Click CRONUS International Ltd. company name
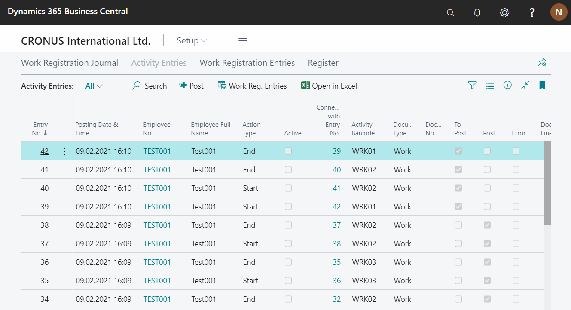 click(x=86, y=41)
